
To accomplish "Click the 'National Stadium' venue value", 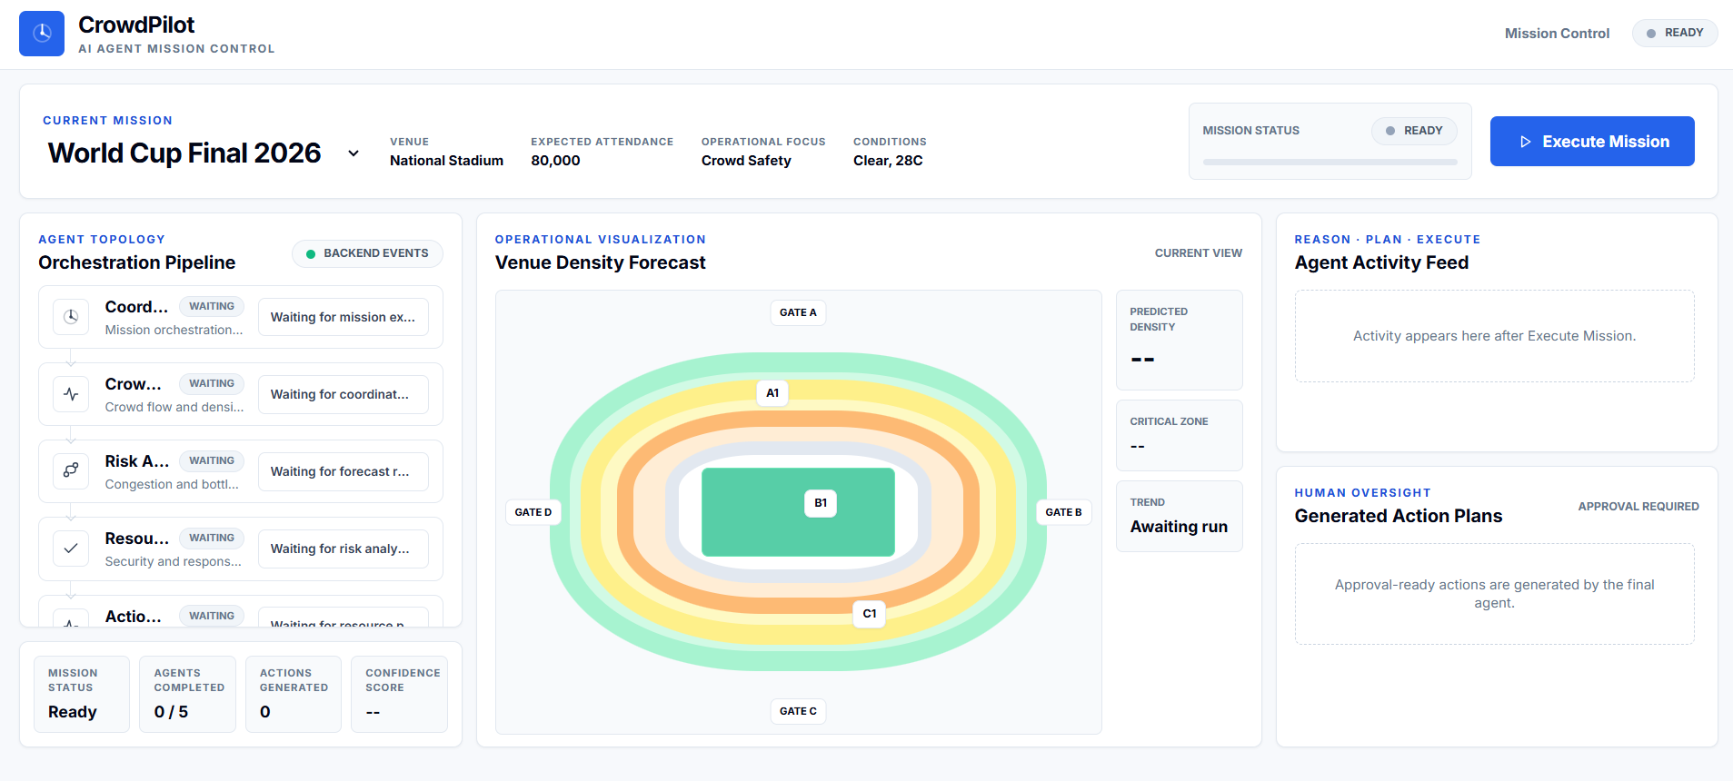I will coord(446,161).
